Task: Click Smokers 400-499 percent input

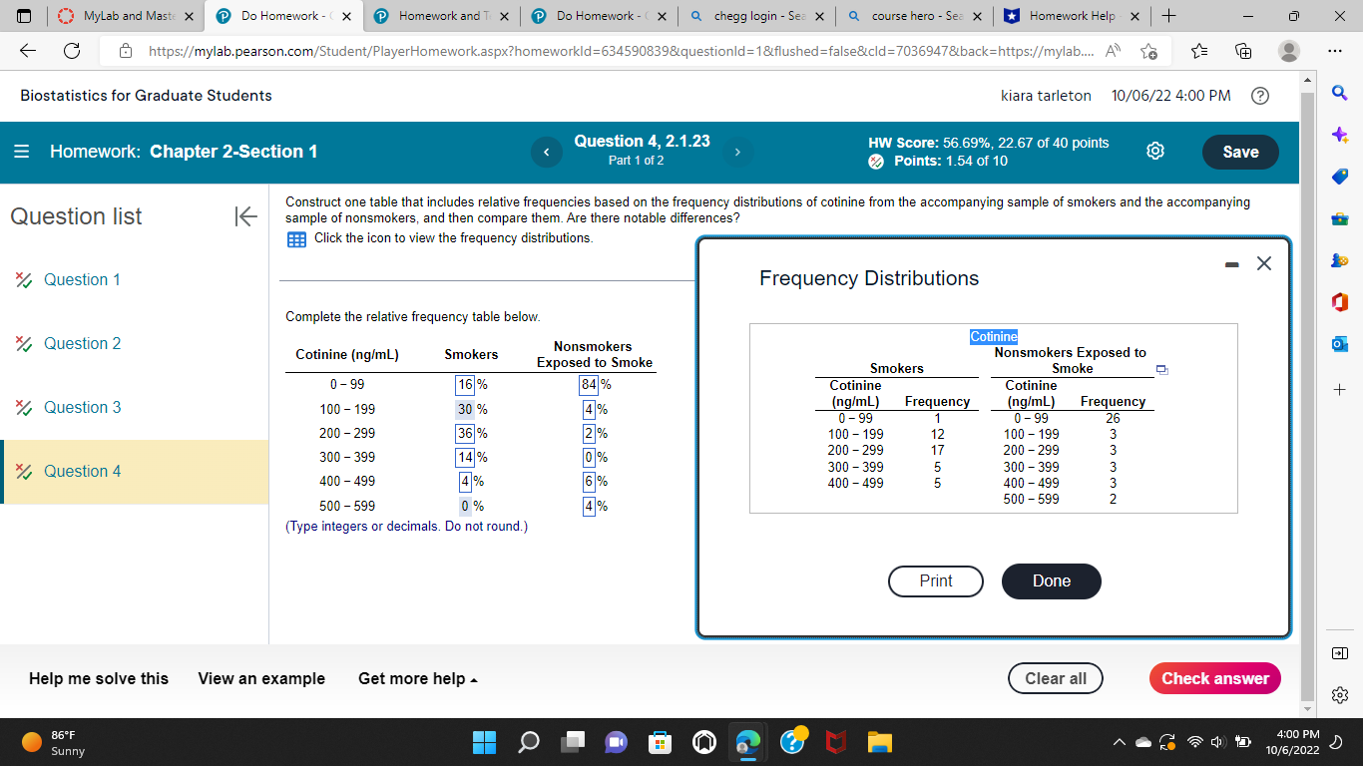Action: (465, 481)
